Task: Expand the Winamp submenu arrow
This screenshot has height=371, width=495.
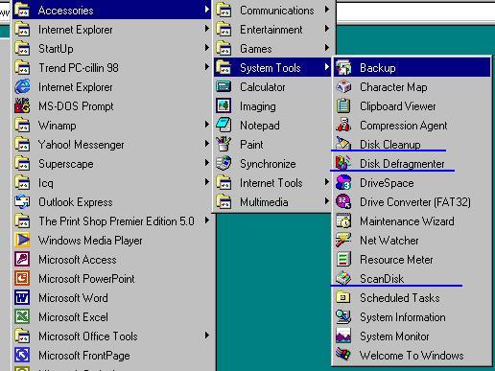Action: 207,125
